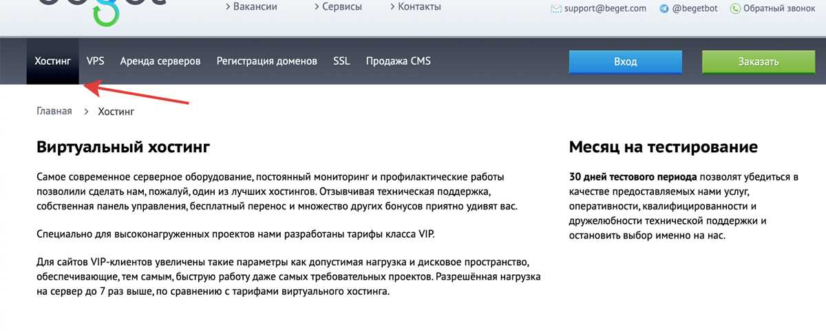The height and width of the screenshot is (332, 826).
Task: Open Продажа CMS menu item
Action: (399, 61)
